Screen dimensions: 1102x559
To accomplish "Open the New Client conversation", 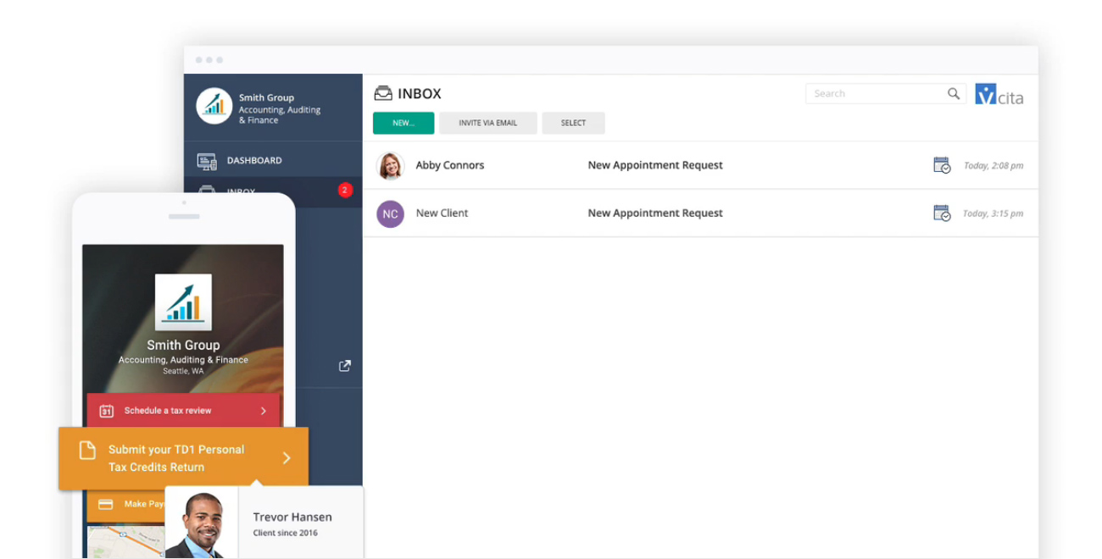I will (700, 213).
